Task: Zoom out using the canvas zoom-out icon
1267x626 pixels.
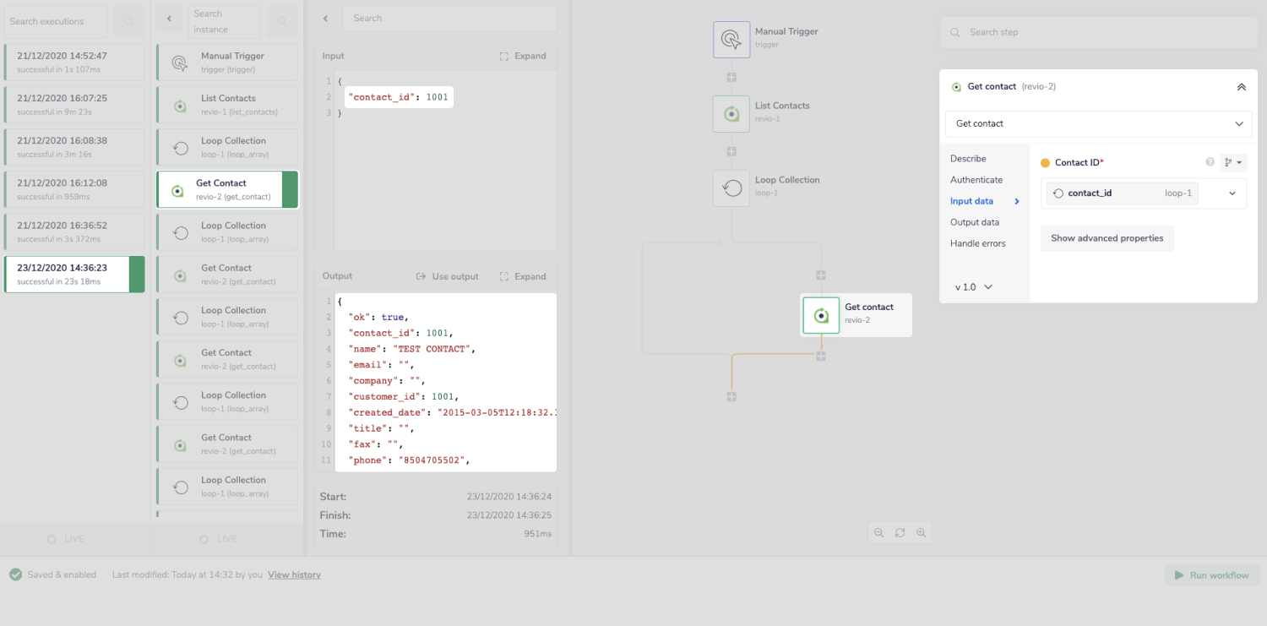Action: click(x=878, y=532)
